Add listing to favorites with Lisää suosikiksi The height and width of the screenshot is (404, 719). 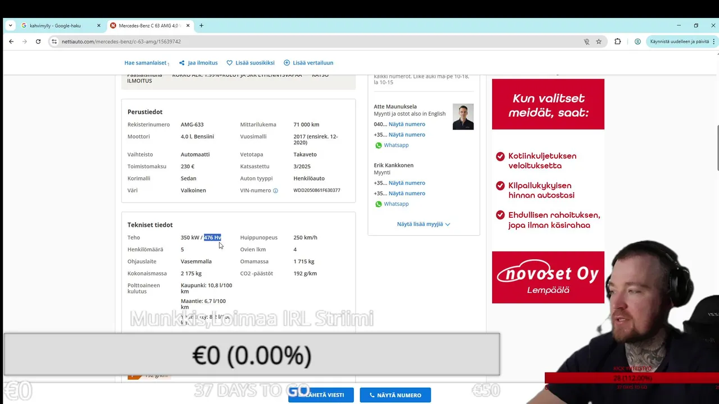coord(251,63)
